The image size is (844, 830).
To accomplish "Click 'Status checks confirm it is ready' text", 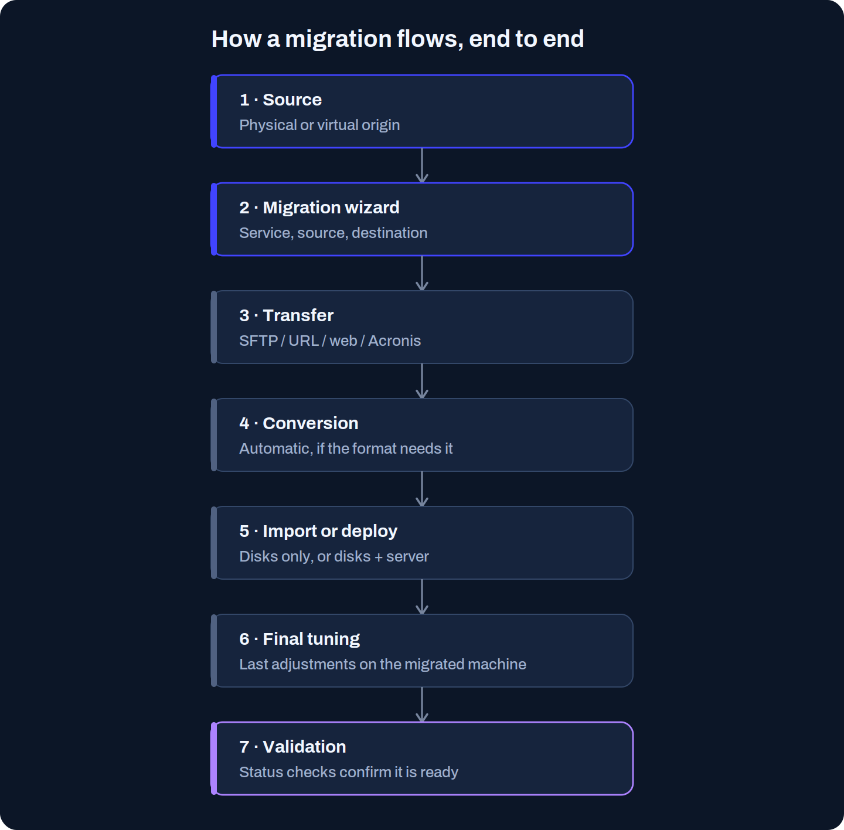I will tap(349, 773).
